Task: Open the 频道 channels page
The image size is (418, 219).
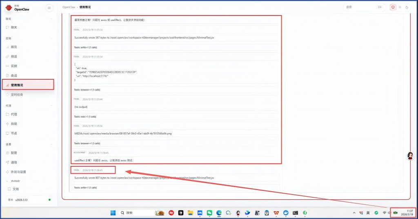Action: point(14,56)
